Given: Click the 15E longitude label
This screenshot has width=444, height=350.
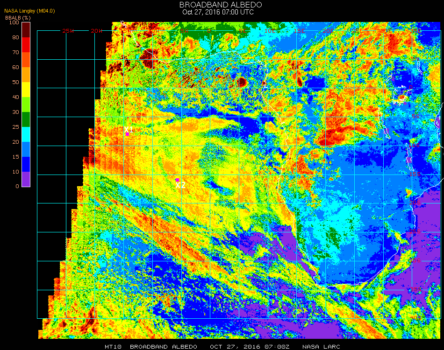Looking at the screenshot, I should (299, 31).
